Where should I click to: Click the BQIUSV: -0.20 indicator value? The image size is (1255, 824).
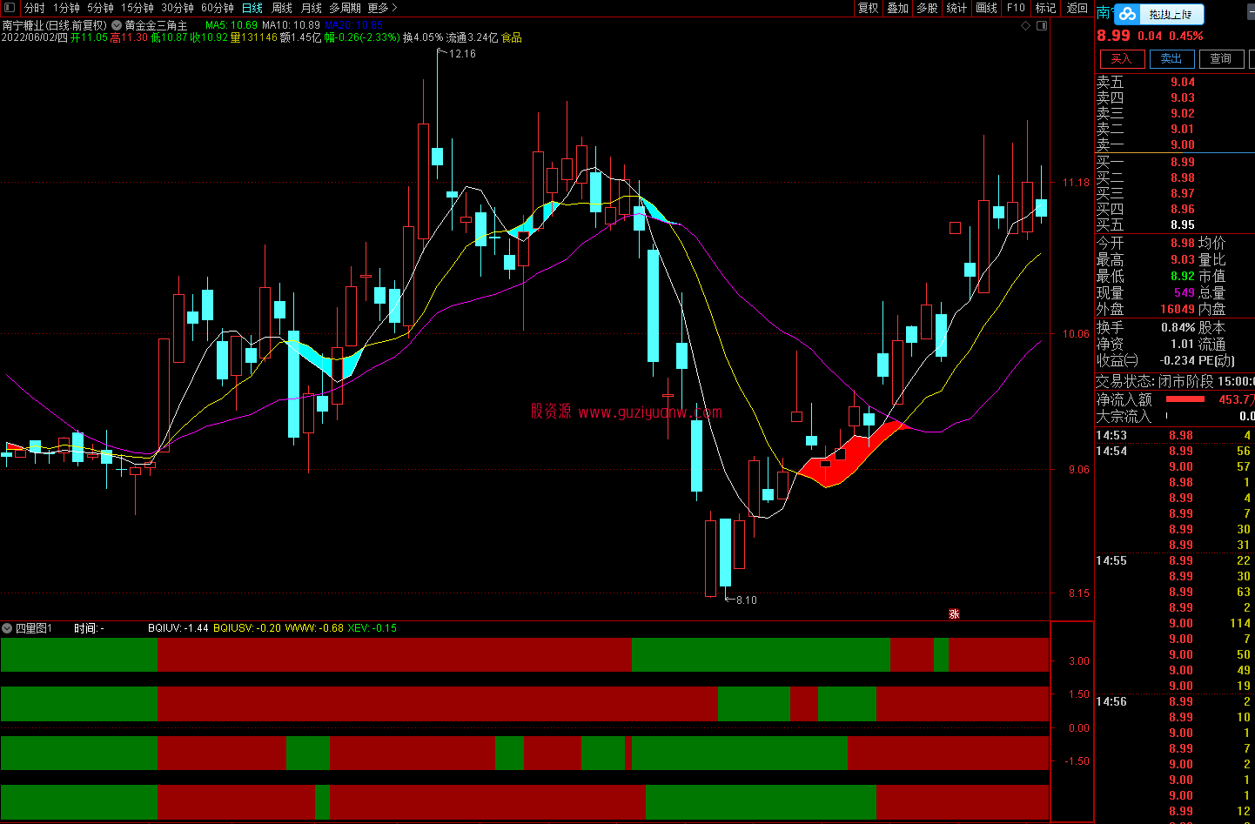click(247, 628)
